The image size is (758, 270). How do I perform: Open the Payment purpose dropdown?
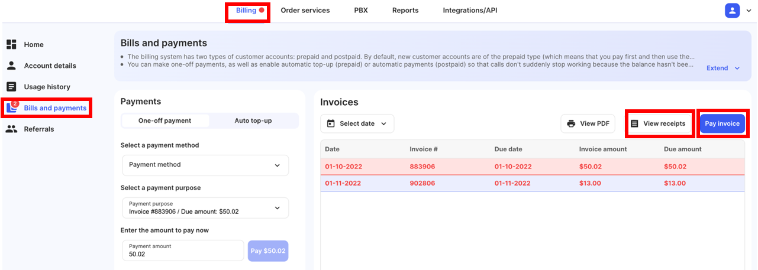(205, 208)
